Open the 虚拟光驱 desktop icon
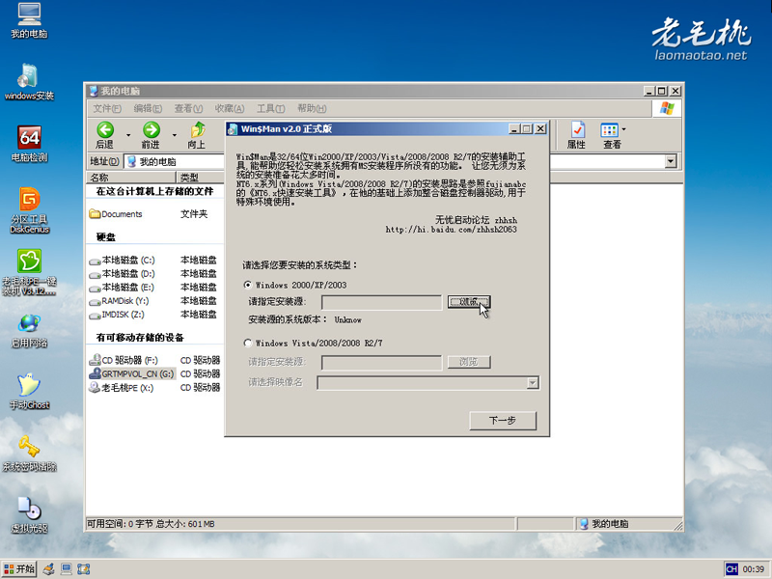The image size is (772, 579). click(x=29, y=515)
